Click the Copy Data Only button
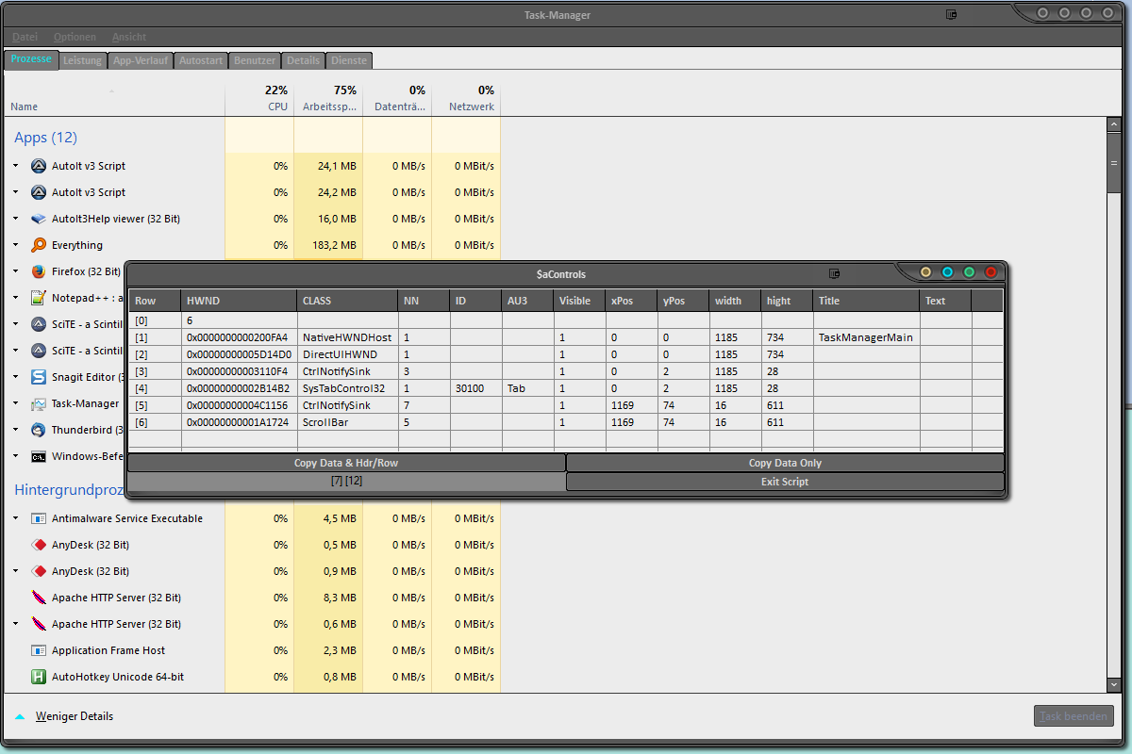The image size is (1132, 754). point(785,463)
